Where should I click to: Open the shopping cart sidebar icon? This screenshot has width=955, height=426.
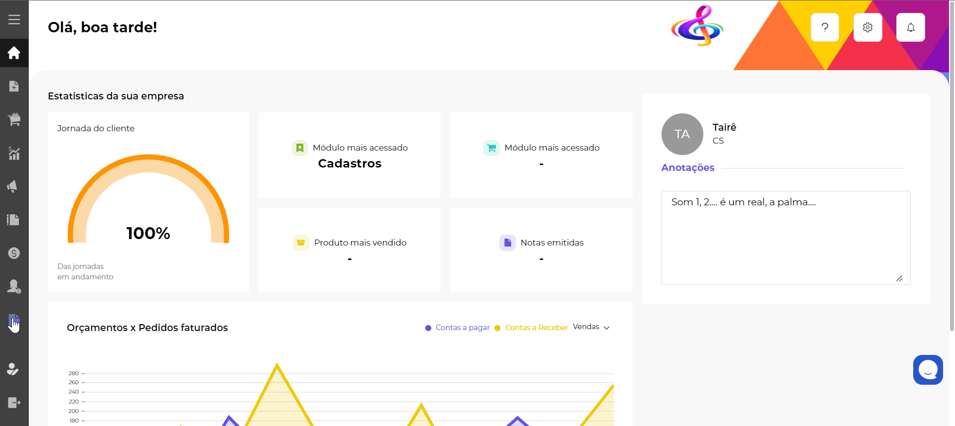tap(14, 119)
